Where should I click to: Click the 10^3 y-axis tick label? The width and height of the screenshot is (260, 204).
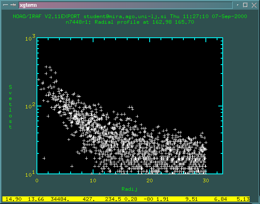[x=30, y=38]
